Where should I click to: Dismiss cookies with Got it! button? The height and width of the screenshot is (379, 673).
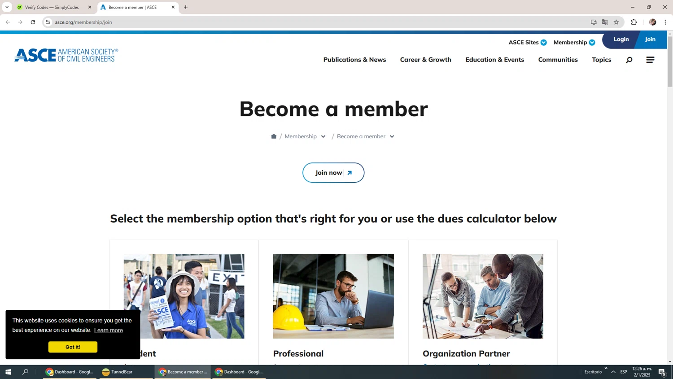(73, 347)
